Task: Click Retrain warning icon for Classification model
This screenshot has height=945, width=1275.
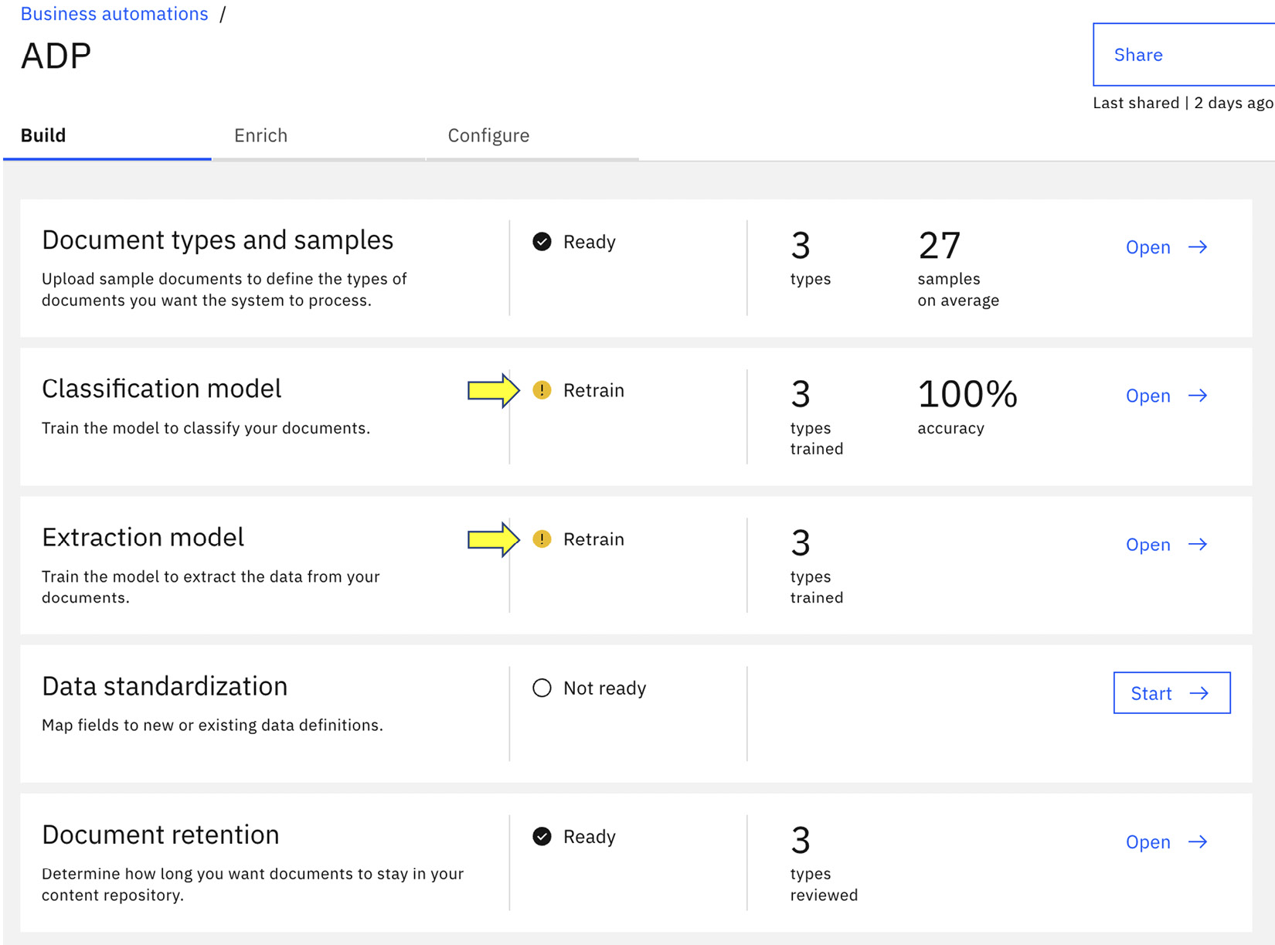Action: (542, 390)
